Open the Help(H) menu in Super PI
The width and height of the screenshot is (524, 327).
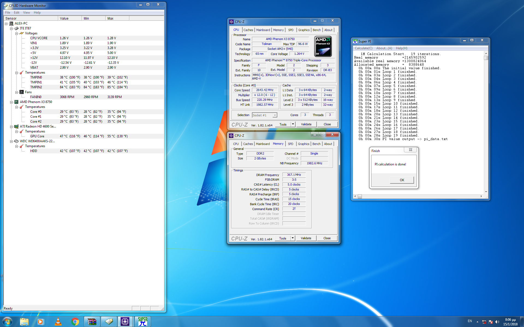coord(402,48)
